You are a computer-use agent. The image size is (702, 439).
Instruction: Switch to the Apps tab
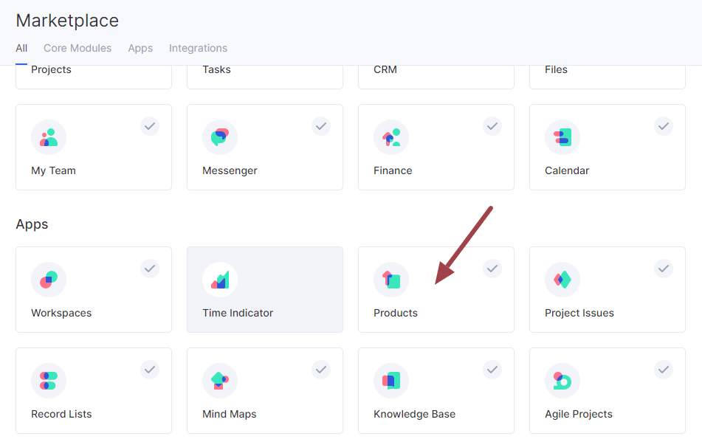pos(140,49)
